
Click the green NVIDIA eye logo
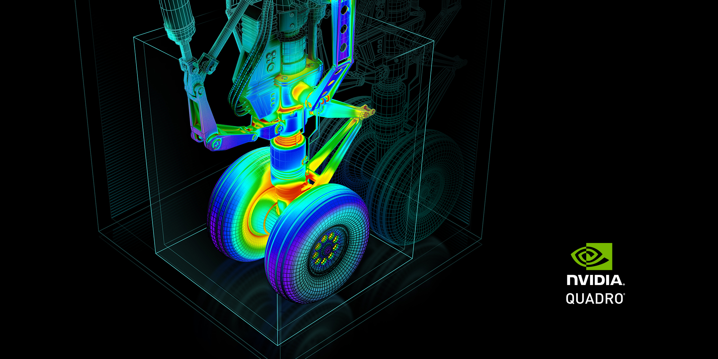pos(591,256)
